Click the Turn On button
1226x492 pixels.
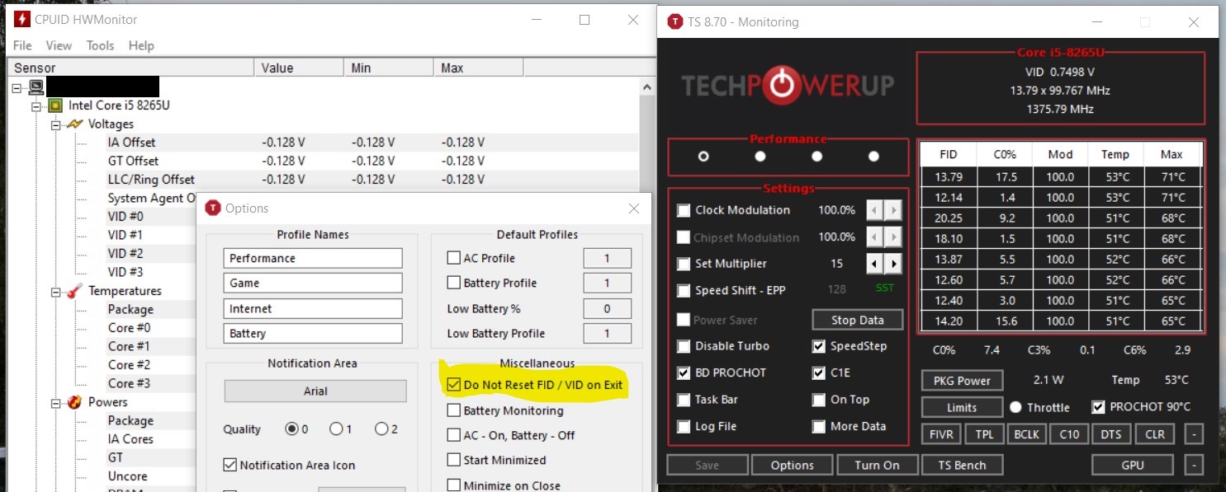[x=877, y=465]
